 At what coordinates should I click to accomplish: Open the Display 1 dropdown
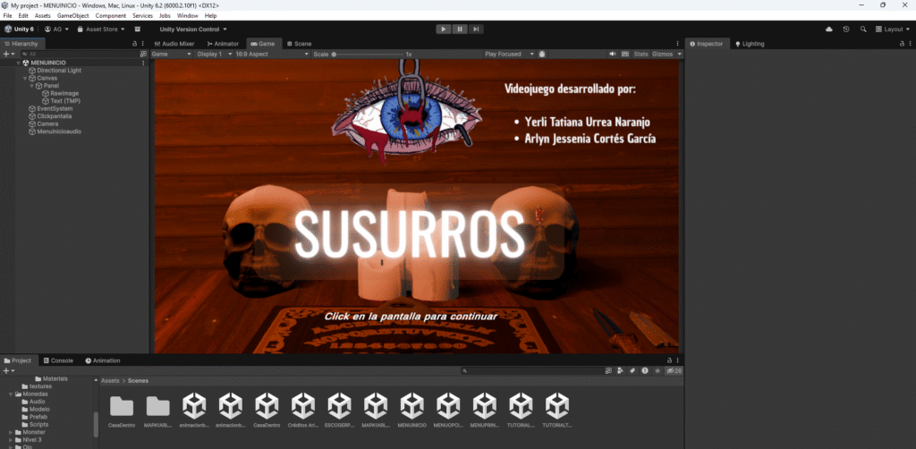tap(213, 54)
